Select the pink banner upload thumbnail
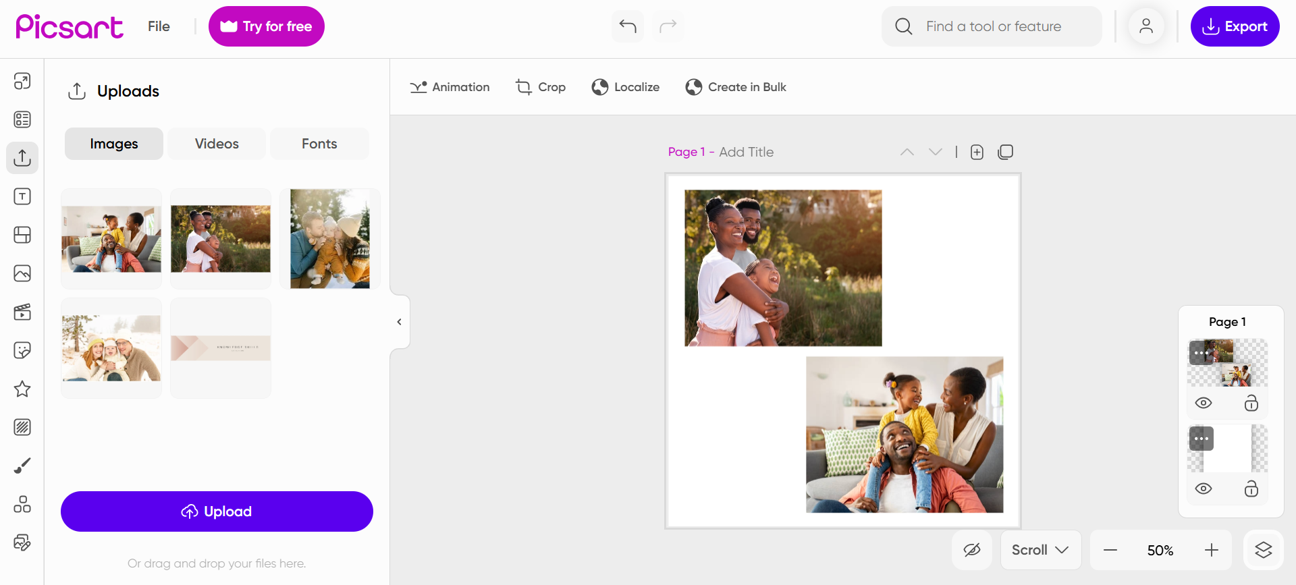 pyautogui.click(x=221, y=348)
